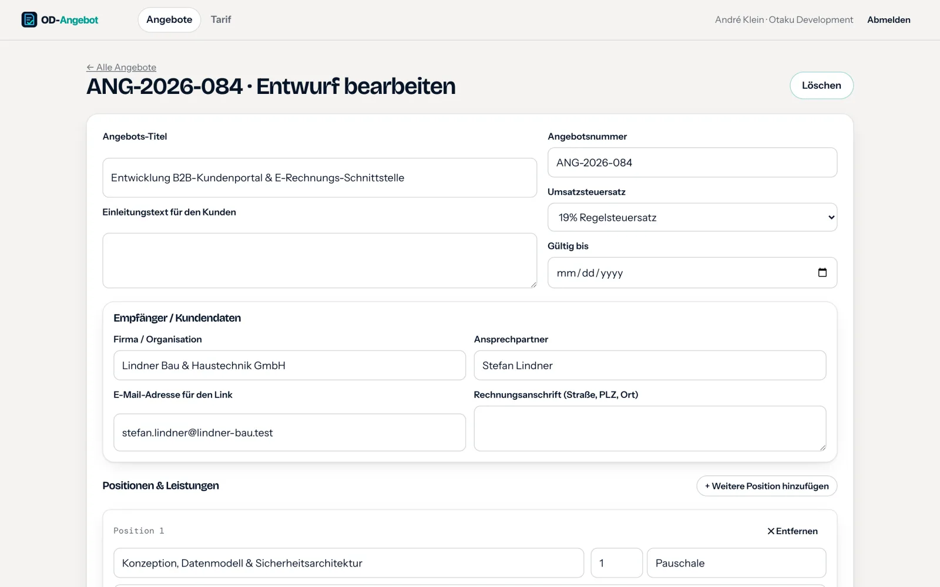The image size is (940, 587).
Task: Click the Pauschale unit field
Action: coord(736,563)
